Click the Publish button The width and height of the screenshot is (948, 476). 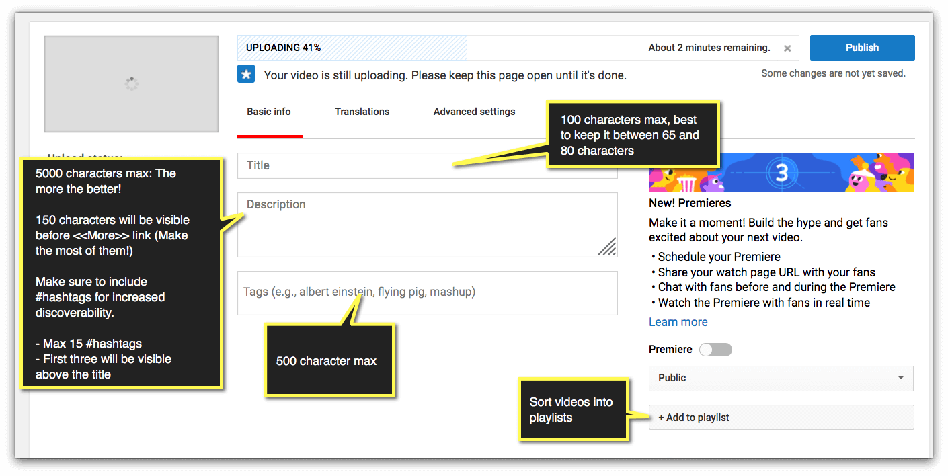click(x=862, y=47)
